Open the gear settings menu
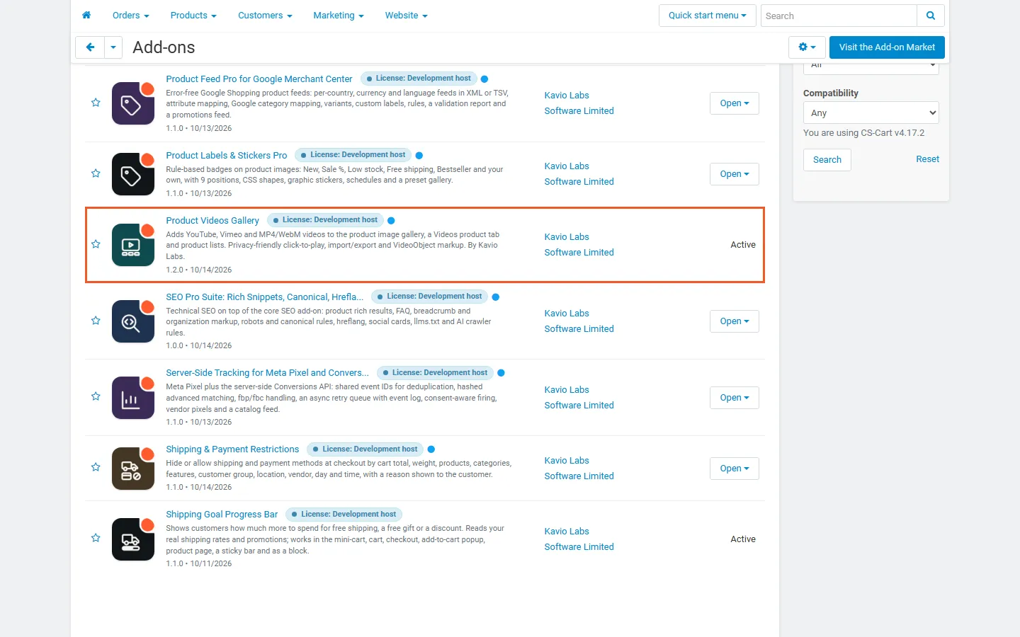Image resolution: width=1020 pixels, height=637 pixels. (807, 47)
